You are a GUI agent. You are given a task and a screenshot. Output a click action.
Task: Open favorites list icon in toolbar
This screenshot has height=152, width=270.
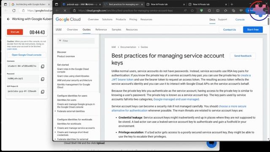tap(226, 11)
